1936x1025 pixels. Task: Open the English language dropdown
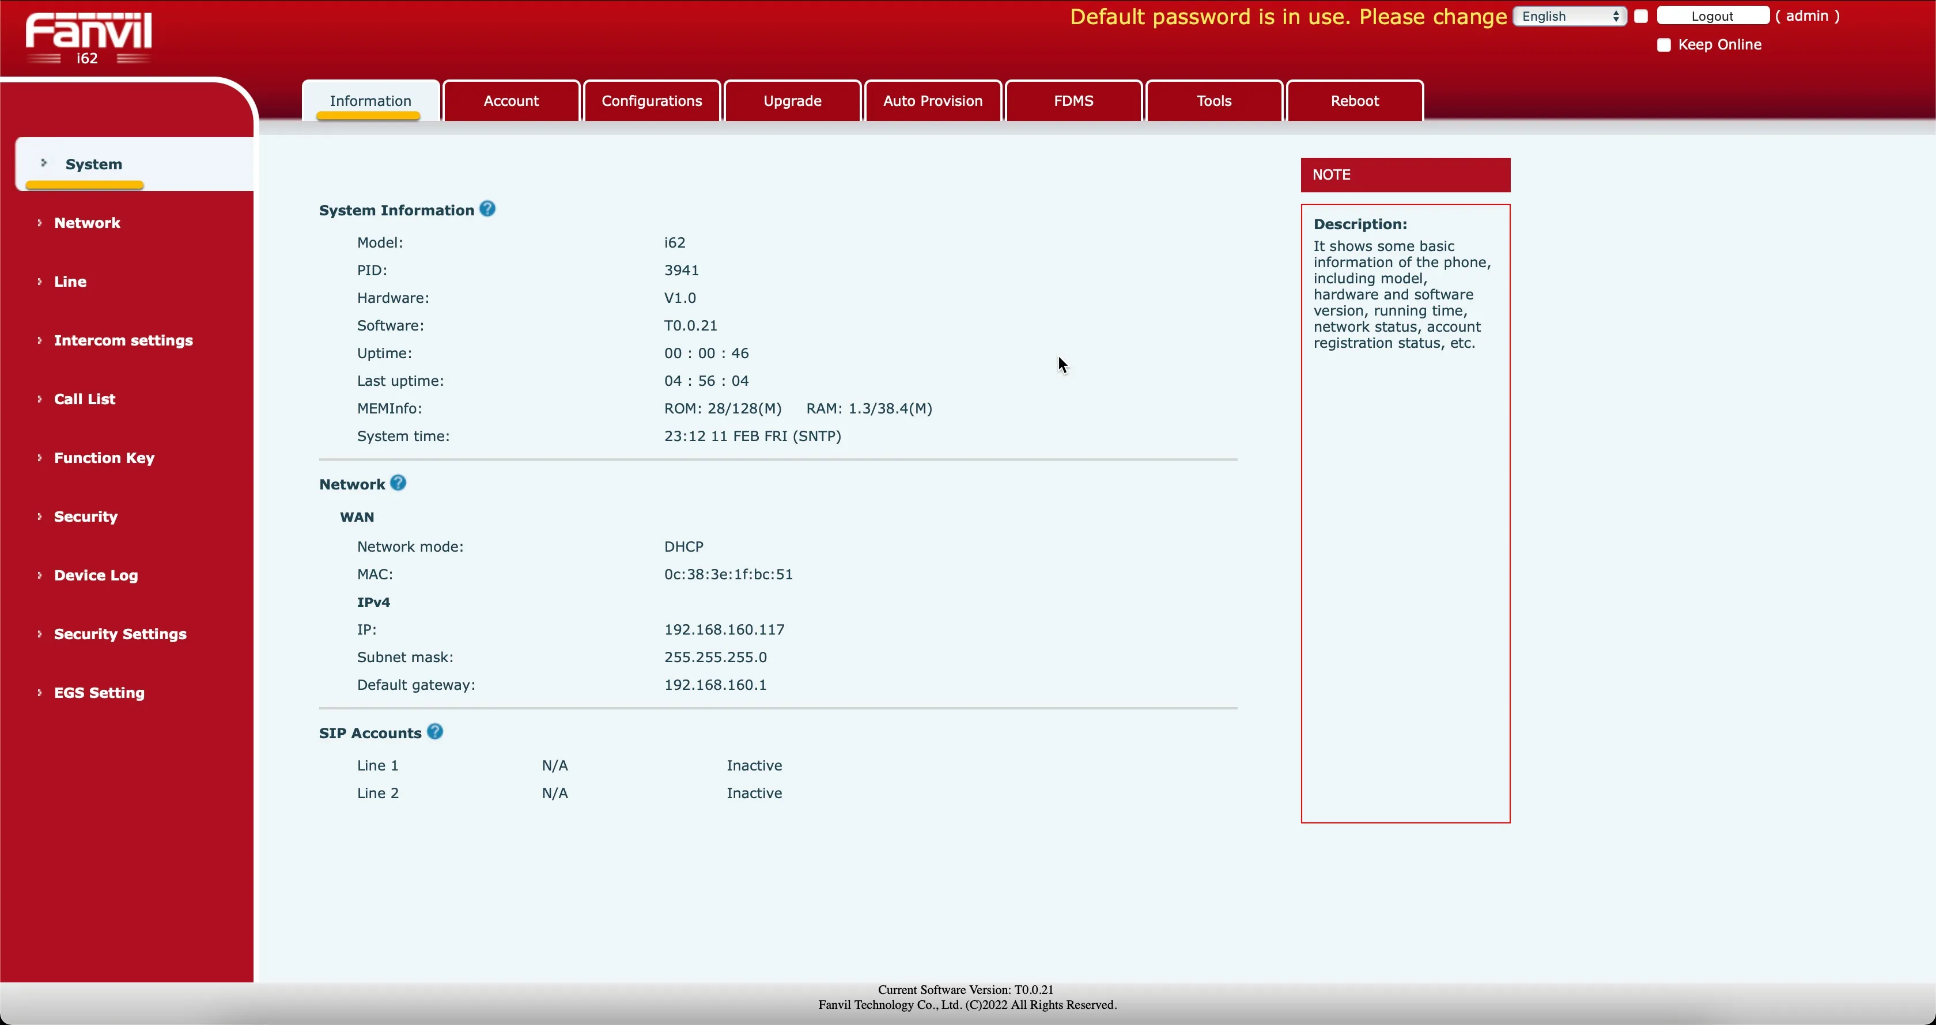1569,16
